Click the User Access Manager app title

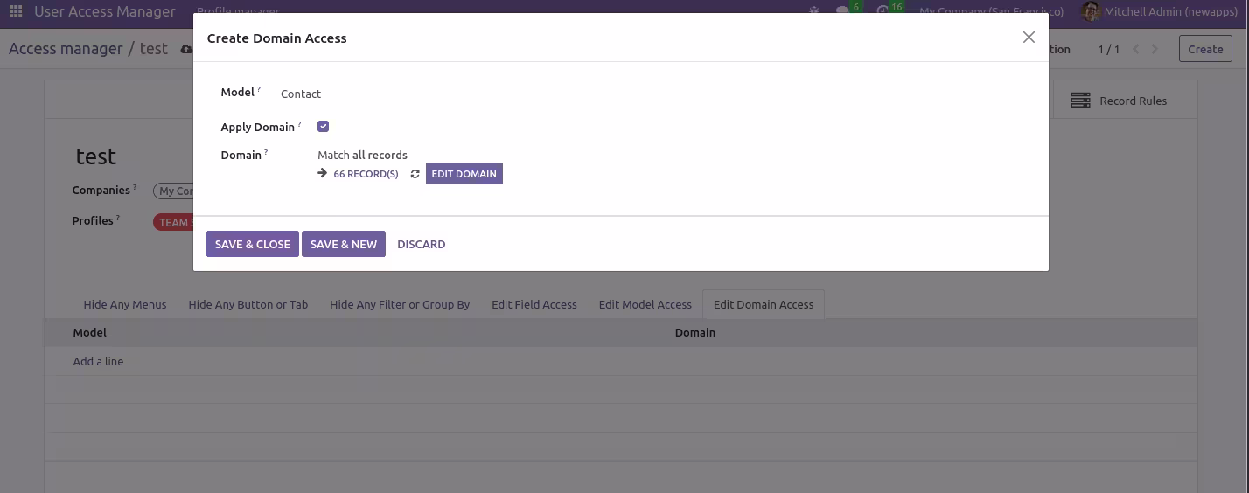[x=105, y=12]
